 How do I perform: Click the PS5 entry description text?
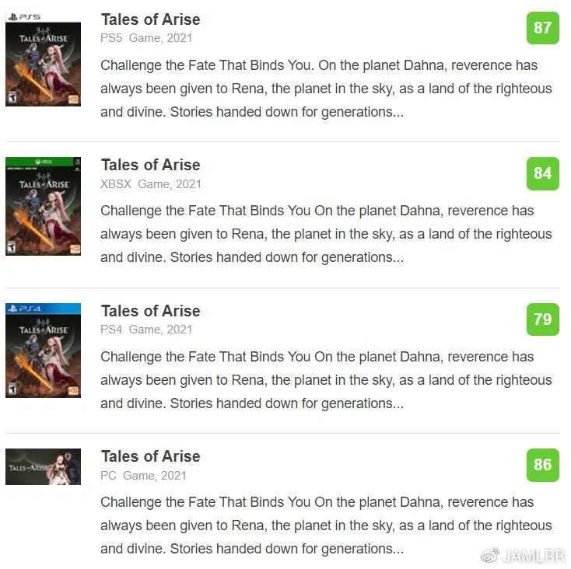click(326, 89)
